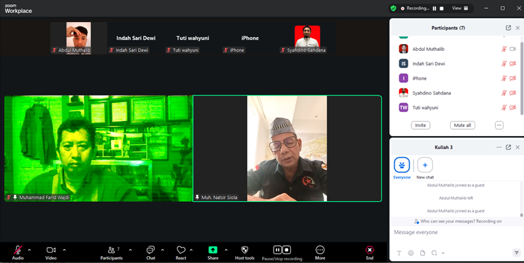The height and width of the screenshot is (263, 524).
Task: Toggle Abdul Muthalib's video in participant list
Action: 512,49
